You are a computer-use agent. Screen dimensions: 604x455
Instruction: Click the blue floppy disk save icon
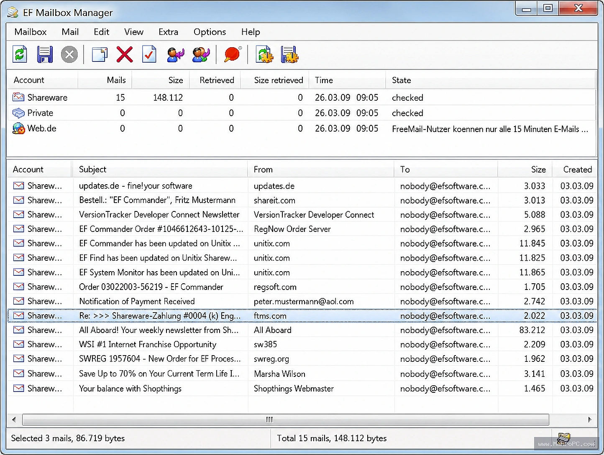point(45,55)
